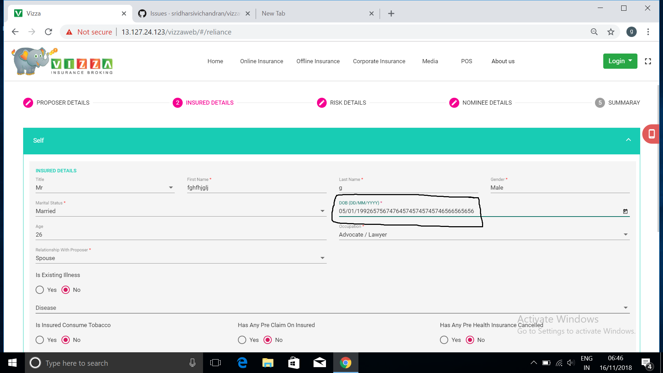Open Microsoft Edge from the taskbar
The image size is (663, 373).
[x=242, y=363]
